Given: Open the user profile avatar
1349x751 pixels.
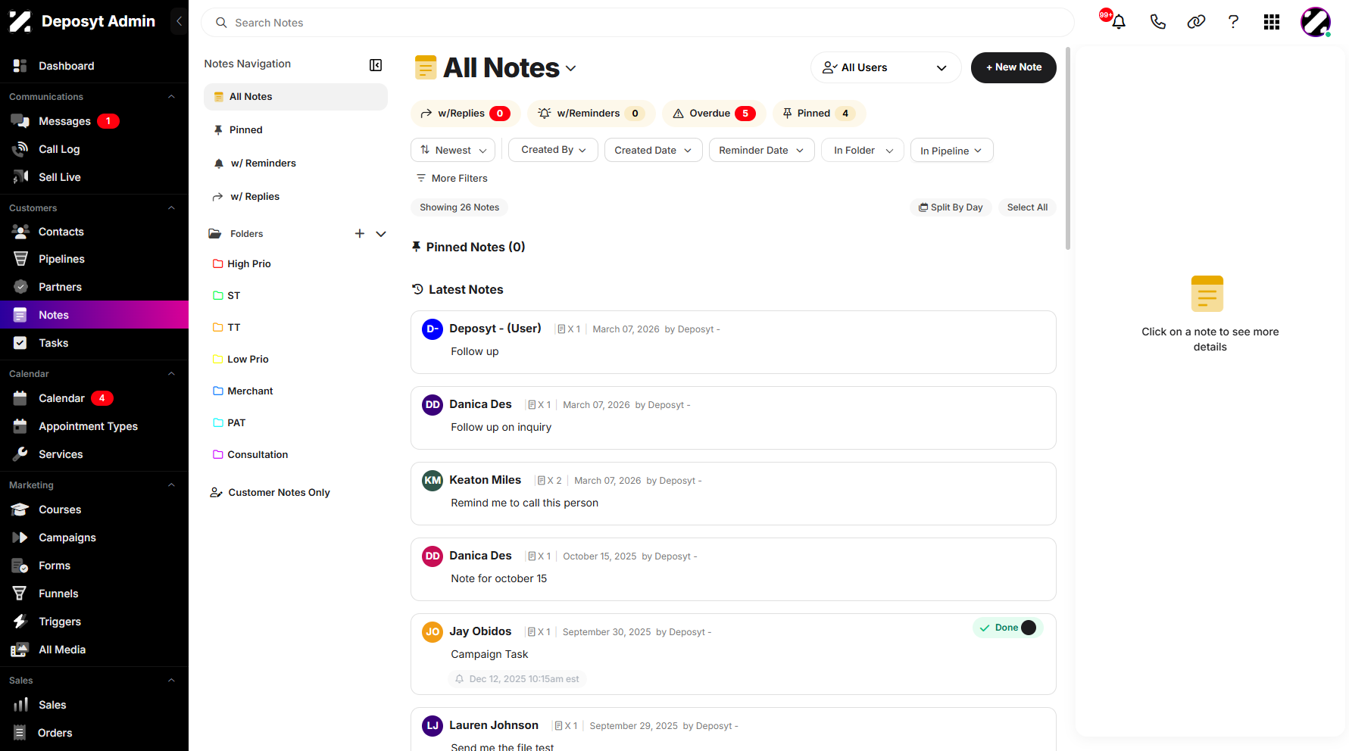Looking at the screenshot, I should coord(1316,22).
